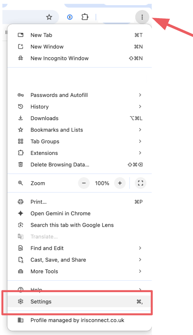Decrease zoom with the minus button

click(x=84, y=183)
